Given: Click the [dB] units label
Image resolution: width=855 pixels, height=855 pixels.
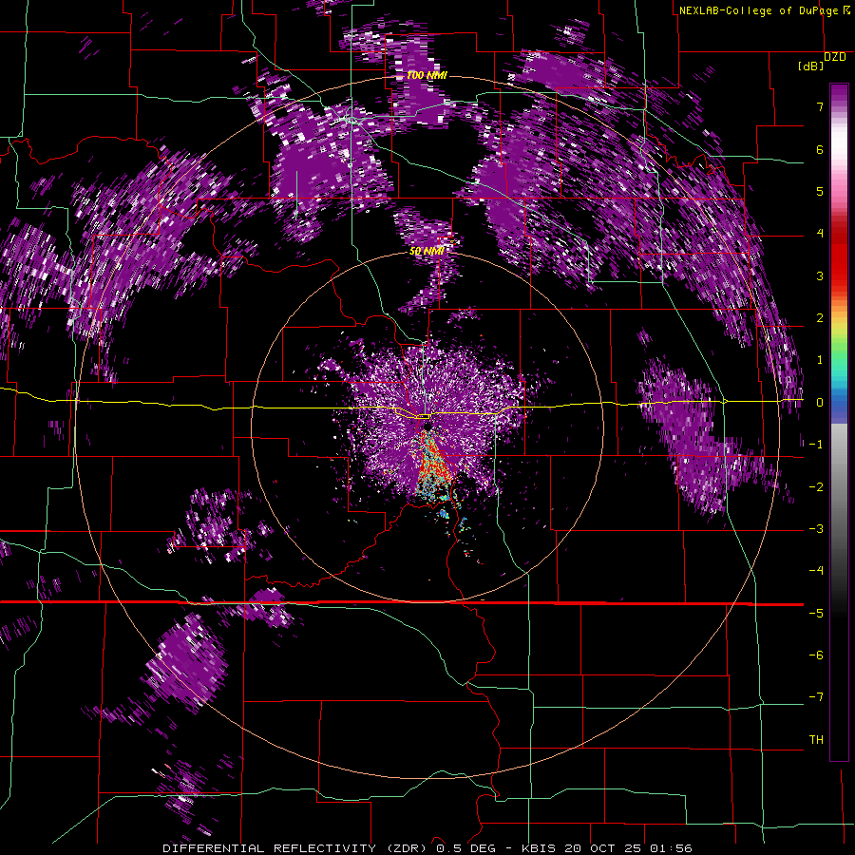Looking at the screenshot, I should [811, 66].
